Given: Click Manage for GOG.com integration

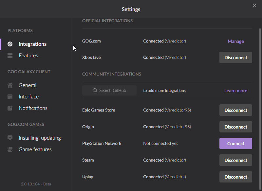Looking at the screenshot, I should (x=235, y=41).
